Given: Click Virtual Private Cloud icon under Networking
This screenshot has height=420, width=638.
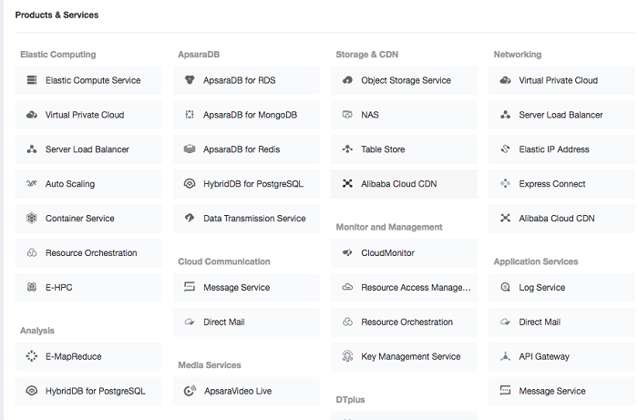Looking at the screenshot, I should coord(505,80).
